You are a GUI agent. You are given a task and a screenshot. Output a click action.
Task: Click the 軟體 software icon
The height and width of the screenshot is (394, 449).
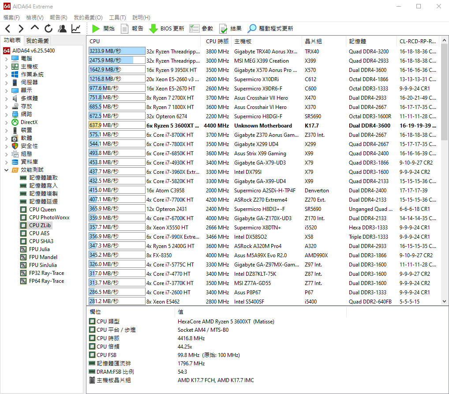(15, 138)
